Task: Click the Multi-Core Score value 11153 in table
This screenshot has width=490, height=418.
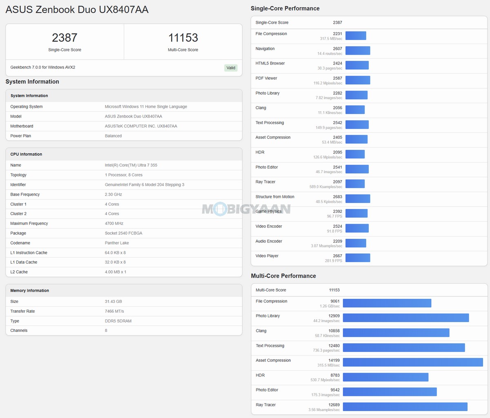Action: point(334,290)
